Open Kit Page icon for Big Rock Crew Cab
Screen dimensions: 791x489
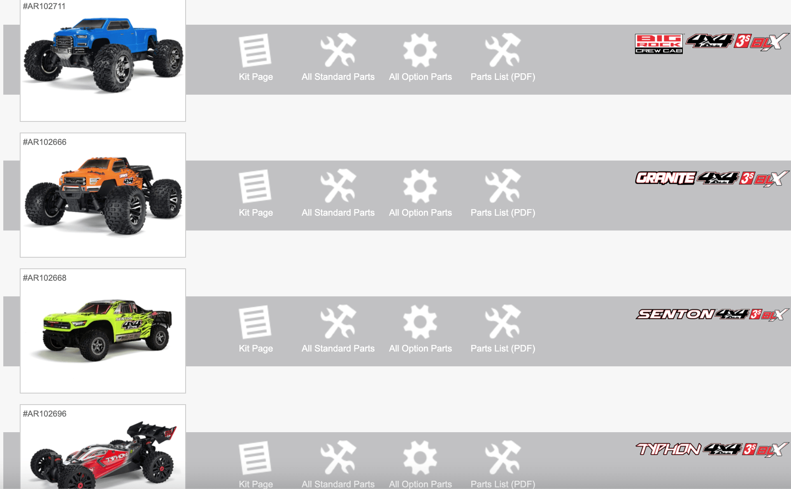[x=255, y=50]
